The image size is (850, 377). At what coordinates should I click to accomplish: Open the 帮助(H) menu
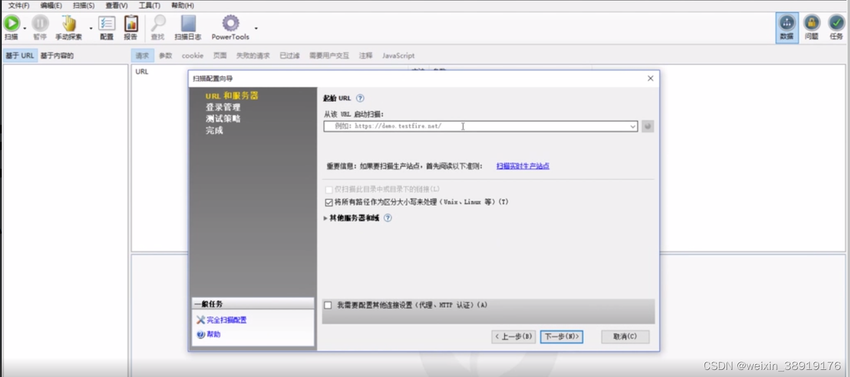(182, 5)
